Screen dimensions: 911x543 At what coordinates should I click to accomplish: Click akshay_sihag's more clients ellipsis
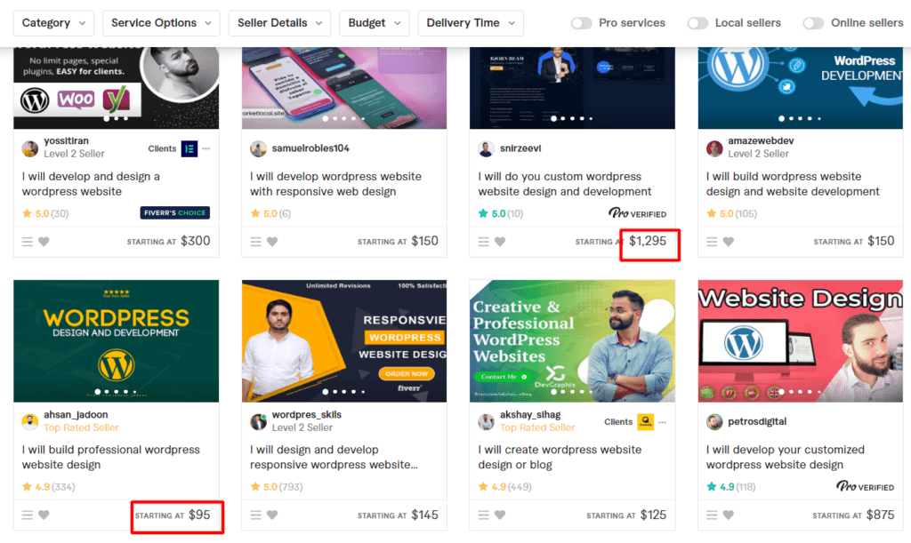(662, 422)
